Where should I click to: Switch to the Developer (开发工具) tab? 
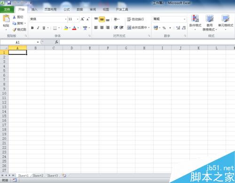[122, 9]
